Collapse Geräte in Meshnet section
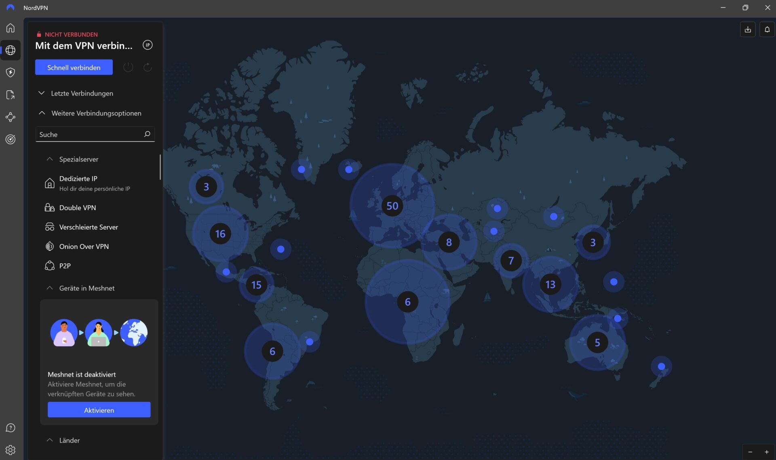 point(81,288)
